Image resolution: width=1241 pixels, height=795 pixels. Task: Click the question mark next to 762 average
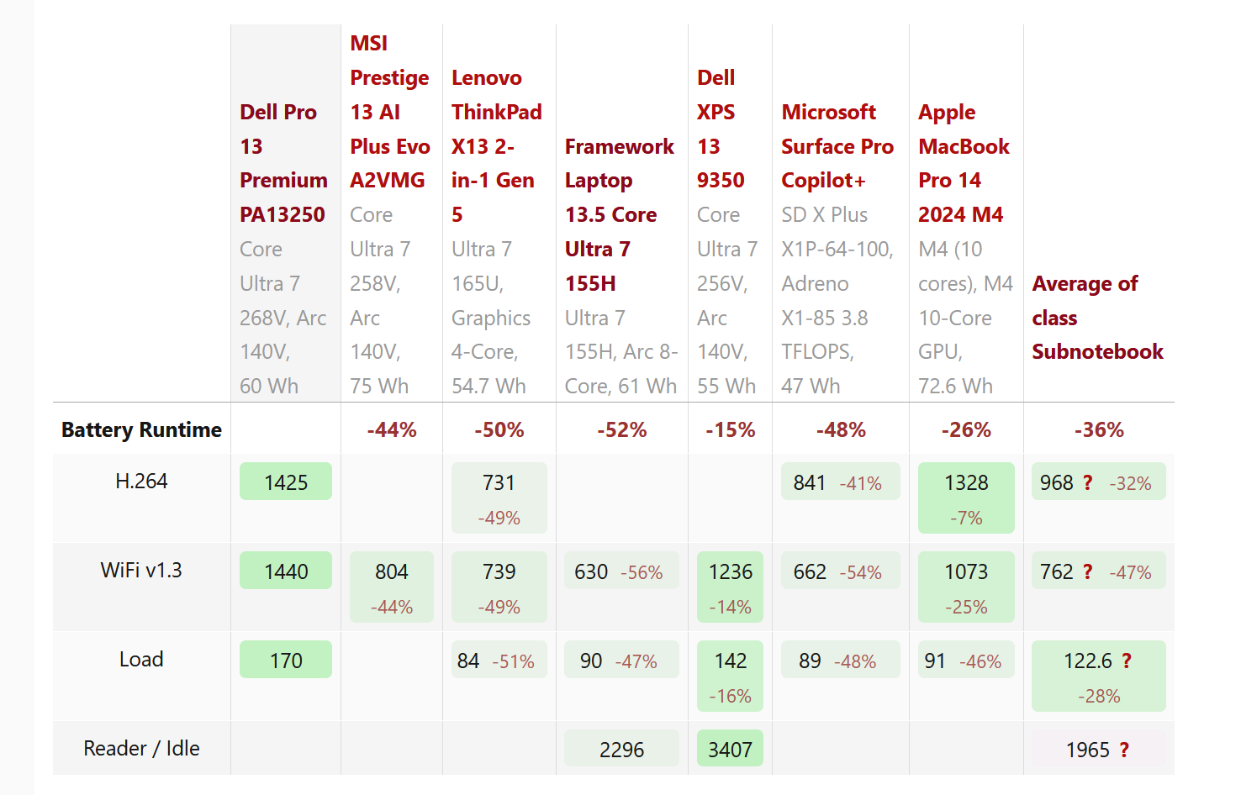(x=1087, y=571)
